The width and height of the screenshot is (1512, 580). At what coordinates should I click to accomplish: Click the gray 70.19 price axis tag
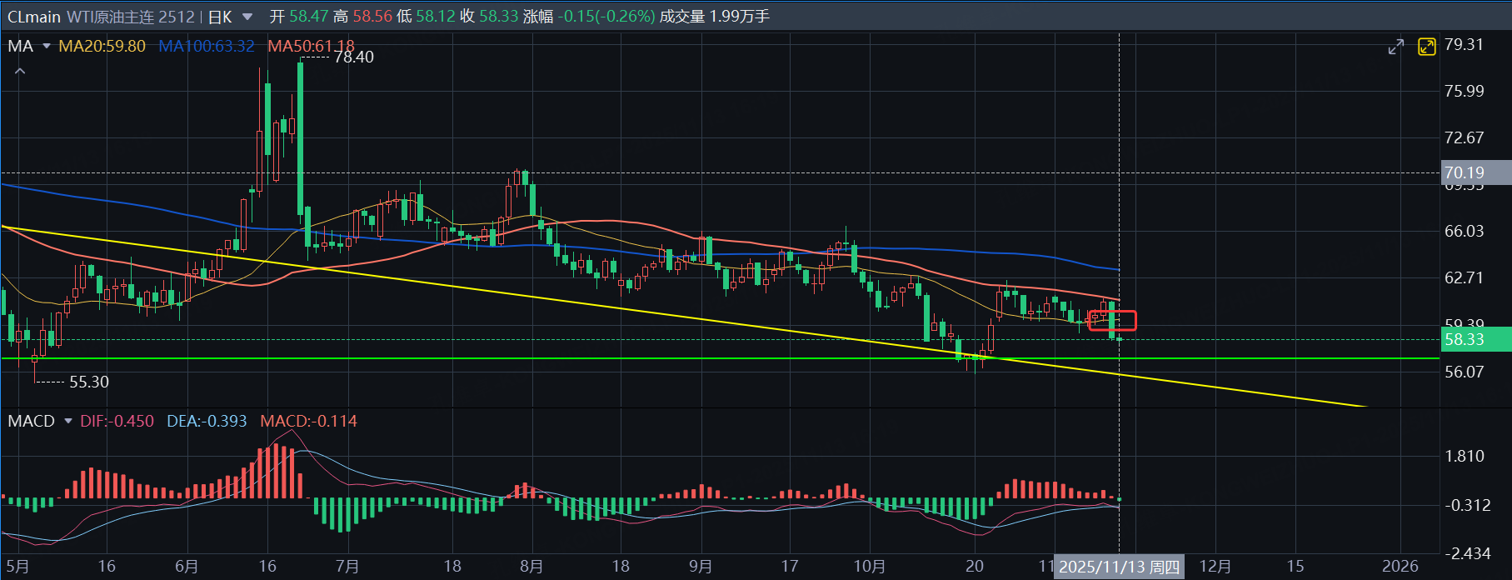[x=1475, y=172]
